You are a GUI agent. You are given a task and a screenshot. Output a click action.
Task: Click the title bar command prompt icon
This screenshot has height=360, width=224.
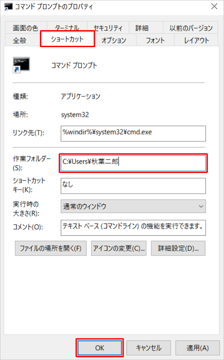click(x=8, y=7)
